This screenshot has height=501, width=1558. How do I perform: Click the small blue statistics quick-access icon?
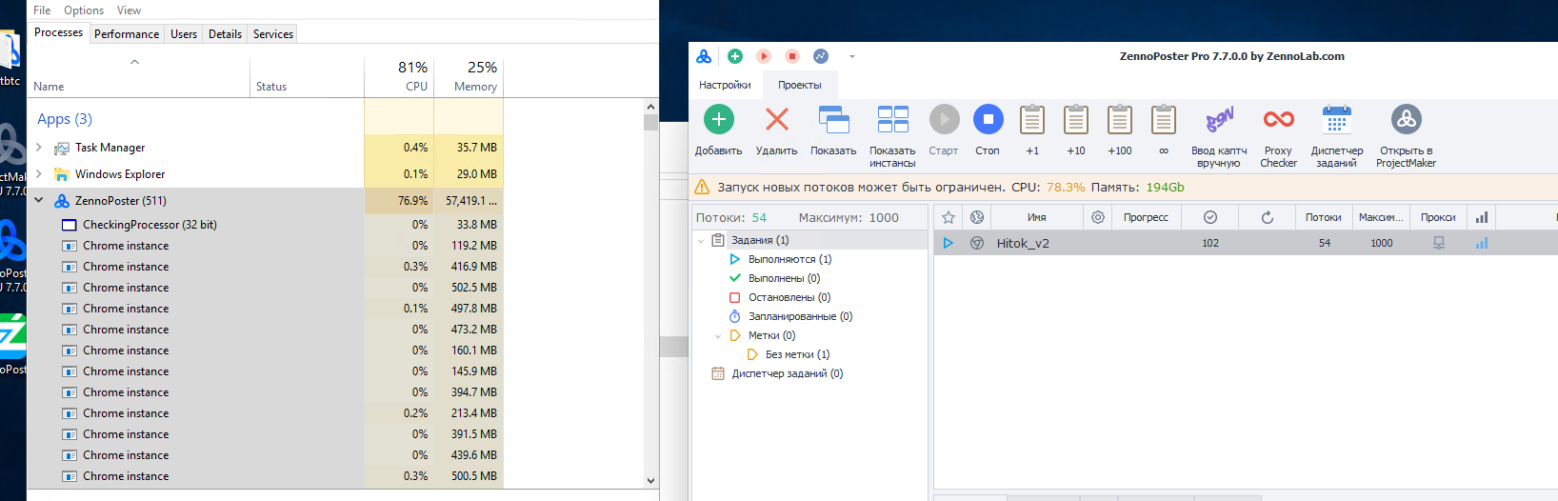[x=821, y=56]
